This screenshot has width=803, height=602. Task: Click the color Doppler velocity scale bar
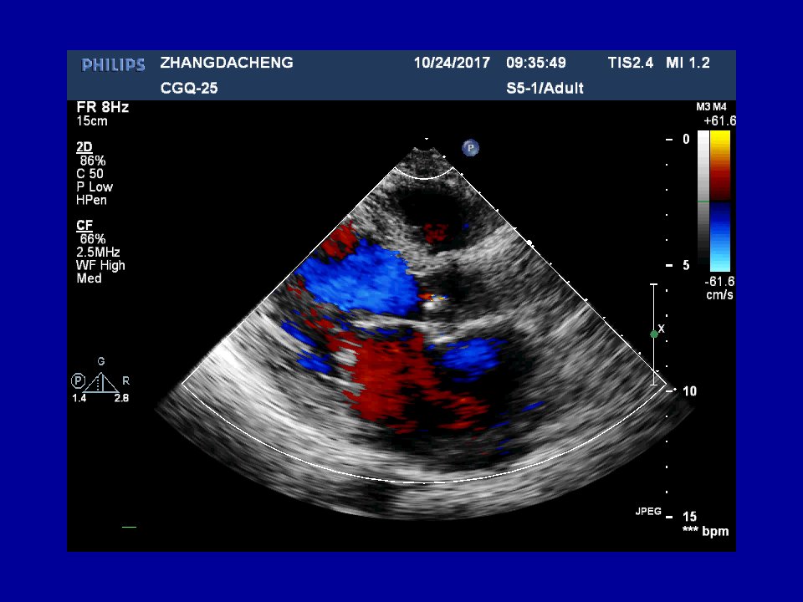720,201
